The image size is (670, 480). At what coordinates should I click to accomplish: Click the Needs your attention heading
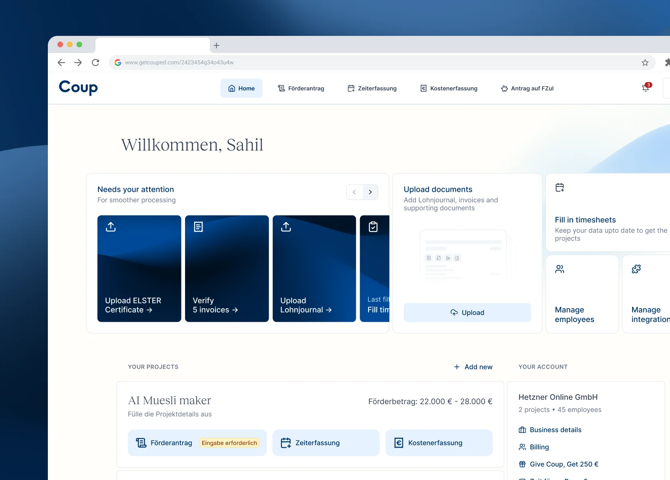click(136, 189)
